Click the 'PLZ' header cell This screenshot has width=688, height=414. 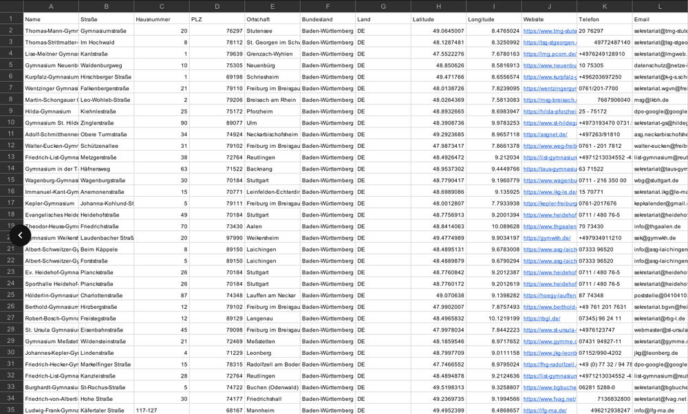217,19
